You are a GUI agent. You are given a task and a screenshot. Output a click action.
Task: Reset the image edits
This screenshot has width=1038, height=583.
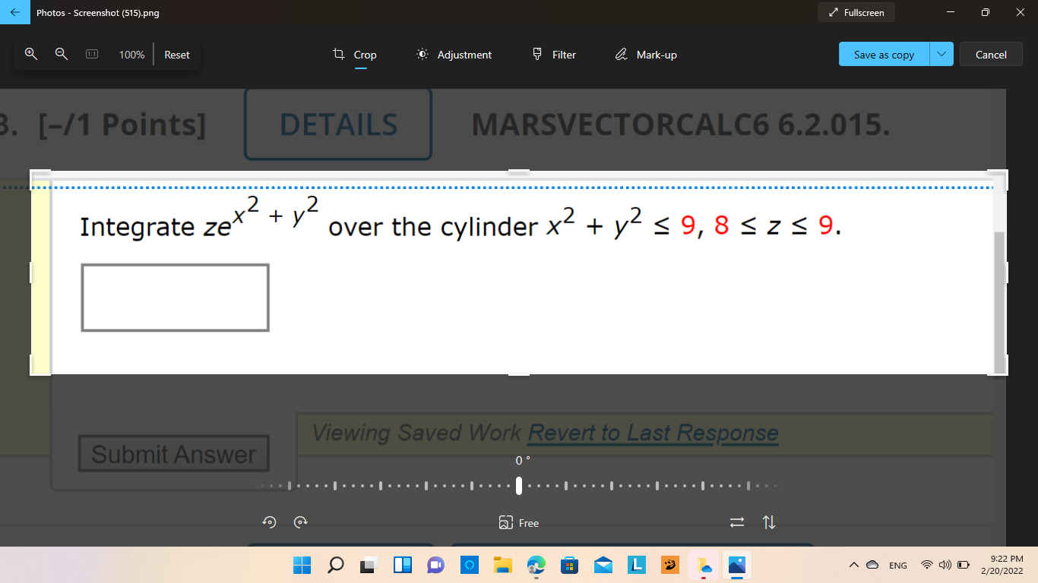coord(176,54)
